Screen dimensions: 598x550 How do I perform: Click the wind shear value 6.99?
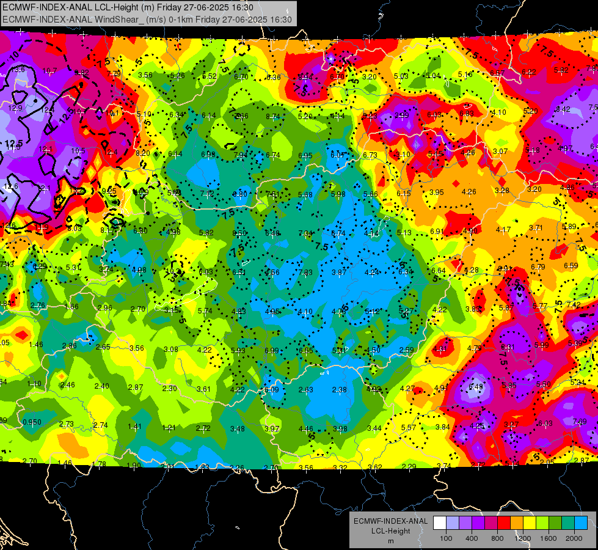272,350
